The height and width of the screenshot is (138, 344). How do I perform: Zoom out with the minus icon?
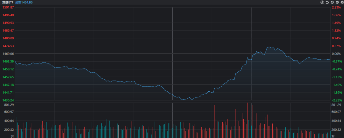337,2
